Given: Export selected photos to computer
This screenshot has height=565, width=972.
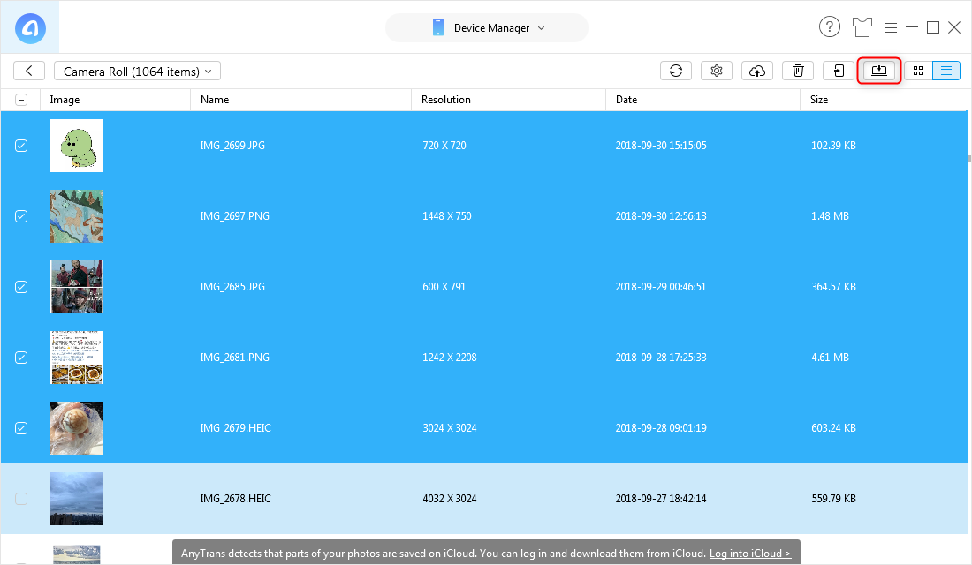Looking at the screenshot, I should [x=878, y=70].
